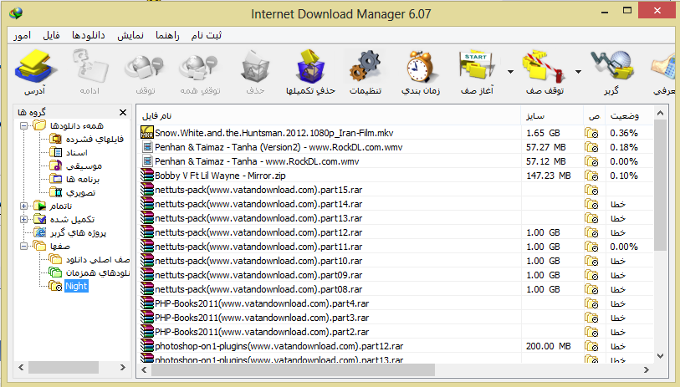This screenshot has width=680, height=387.
Task: Open the Registration (ثبت نام) menu
Action: tap(207, 35)
